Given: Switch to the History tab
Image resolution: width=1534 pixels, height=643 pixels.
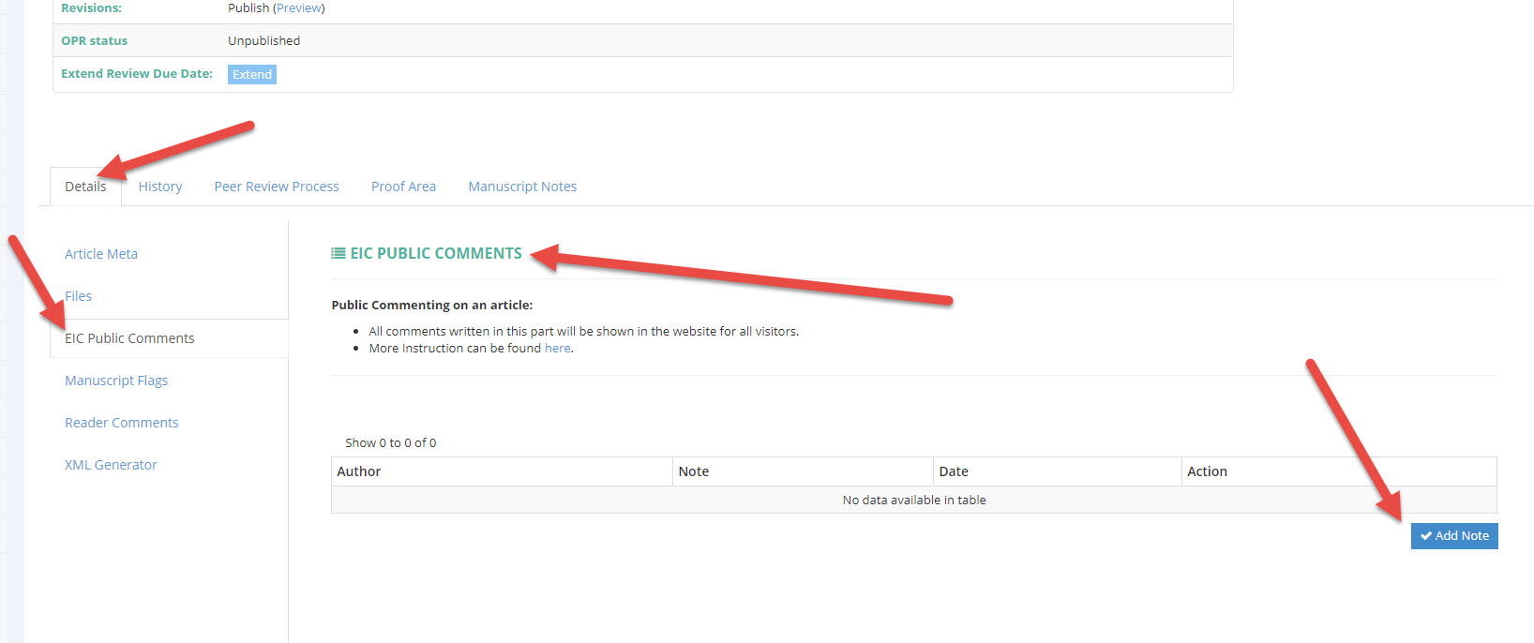Looking at the screenshot, I should tap(160, 187).
